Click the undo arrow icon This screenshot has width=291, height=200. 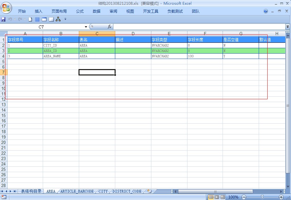(10, 19)
